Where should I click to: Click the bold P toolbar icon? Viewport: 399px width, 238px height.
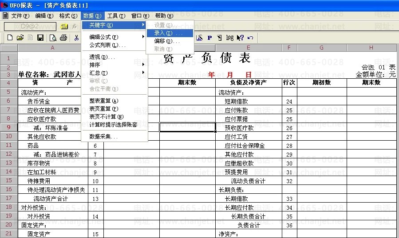pos(209,38)
